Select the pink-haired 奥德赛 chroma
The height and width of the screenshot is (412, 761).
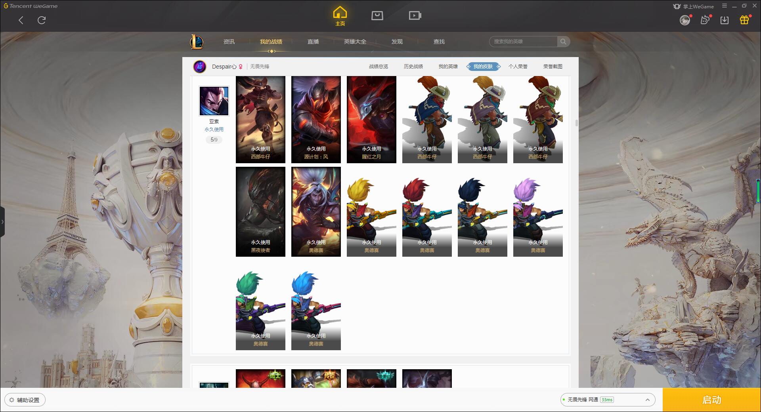pos(538,216)
